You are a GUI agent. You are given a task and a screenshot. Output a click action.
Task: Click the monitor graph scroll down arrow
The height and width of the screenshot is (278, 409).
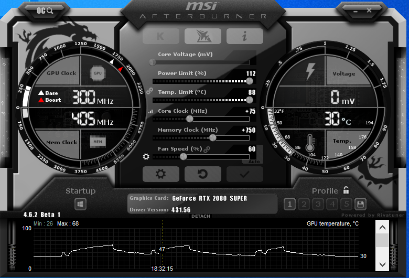pyautogui.click(x=382, y=264)
